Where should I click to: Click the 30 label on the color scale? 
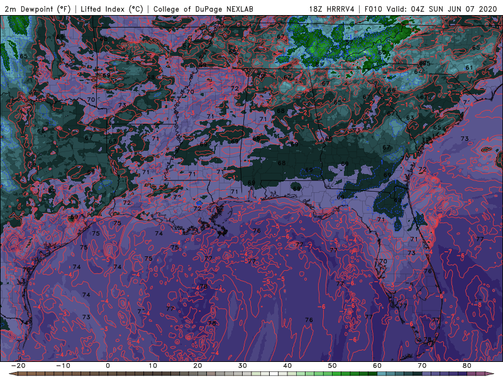coord(243,366)
